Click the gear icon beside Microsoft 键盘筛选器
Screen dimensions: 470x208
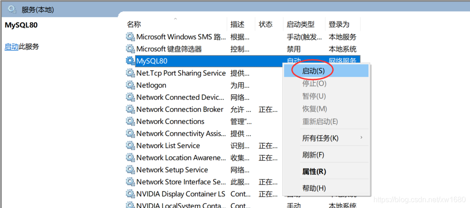(130, 49)
